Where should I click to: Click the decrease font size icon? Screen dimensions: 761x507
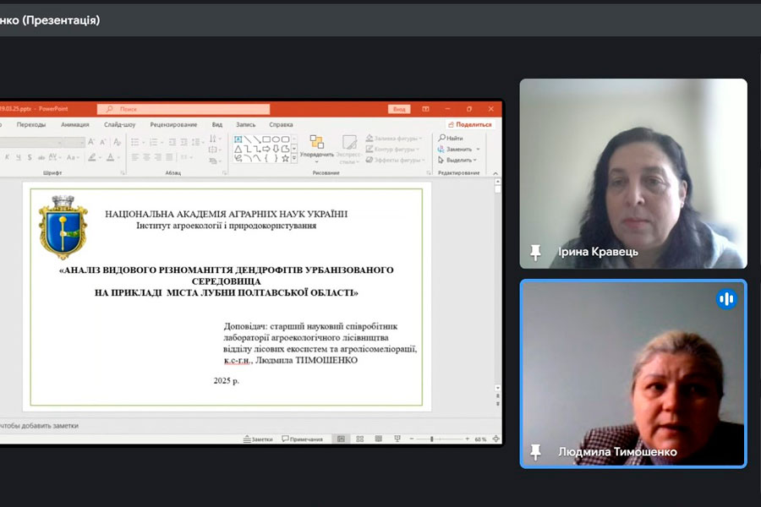(x=103, y=142)
